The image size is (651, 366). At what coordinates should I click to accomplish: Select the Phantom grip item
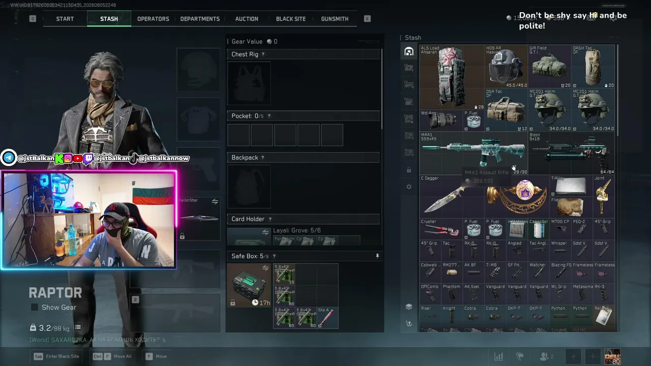point(452,294)
